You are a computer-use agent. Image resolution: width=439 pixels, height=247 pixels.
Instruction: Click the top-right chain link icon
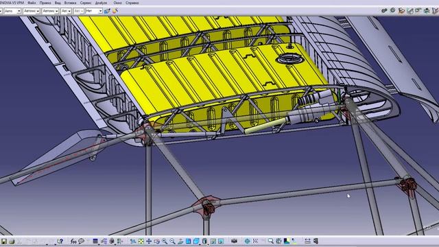point(384,11)
